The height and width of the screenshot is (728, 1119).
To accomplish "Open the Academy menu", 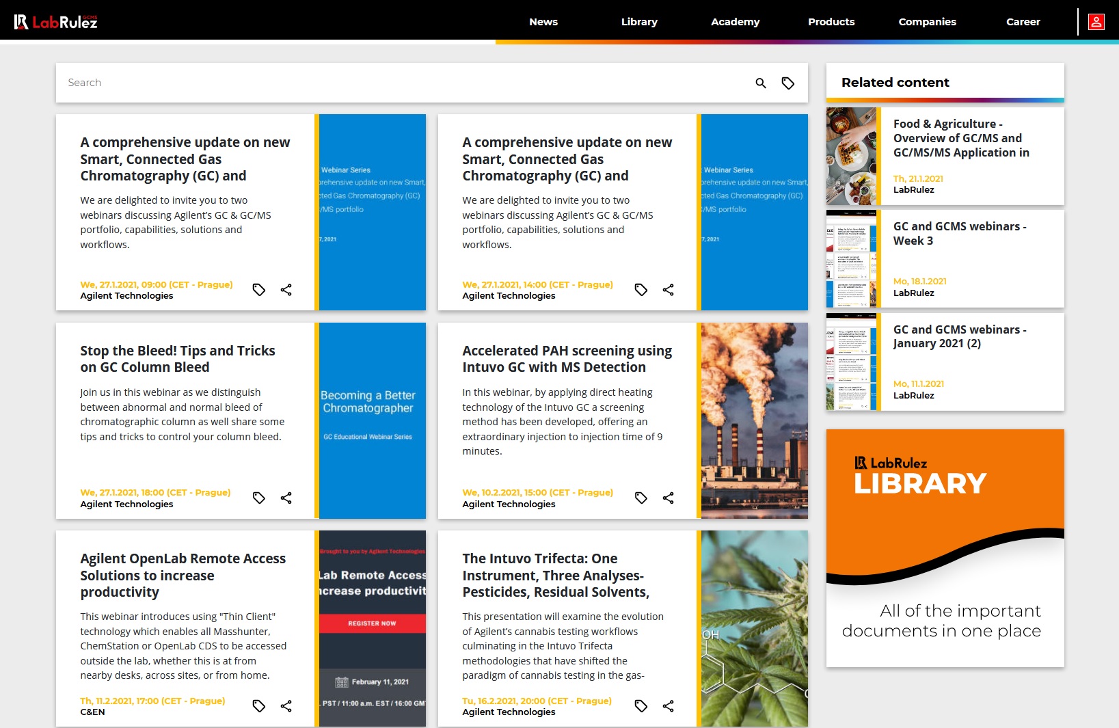I will coord(736,22).
